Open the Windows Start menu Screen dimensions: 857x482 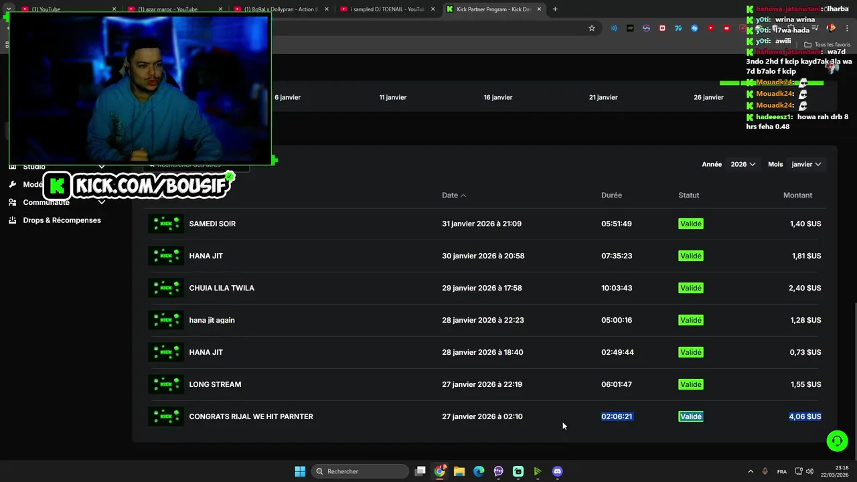(x=300, y=471)
